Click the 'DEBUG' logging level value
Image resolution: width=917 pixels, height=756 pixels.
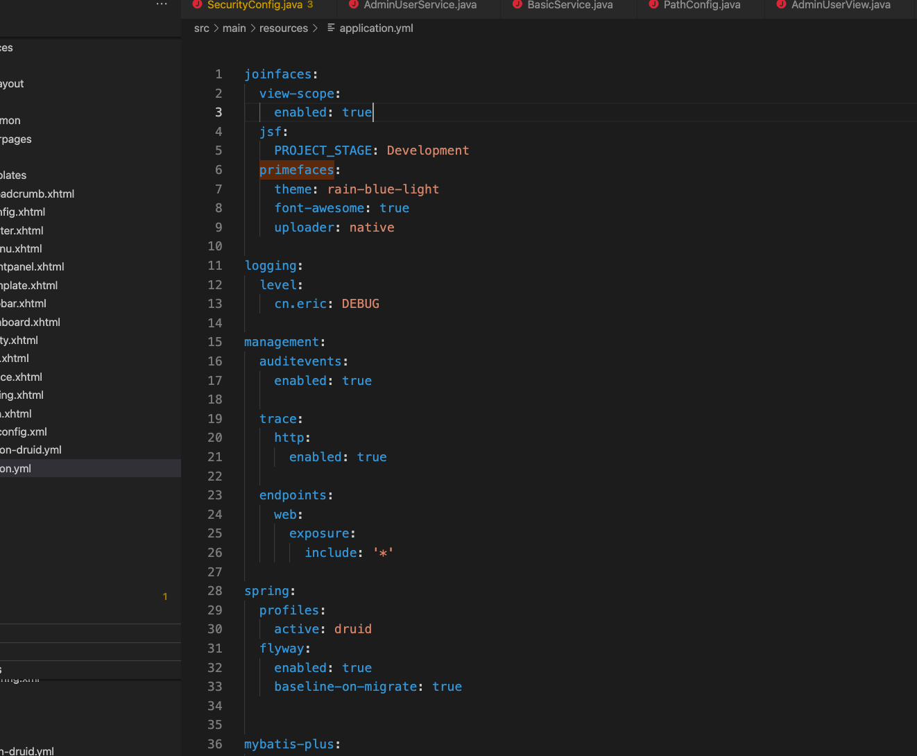pos(361,304)
